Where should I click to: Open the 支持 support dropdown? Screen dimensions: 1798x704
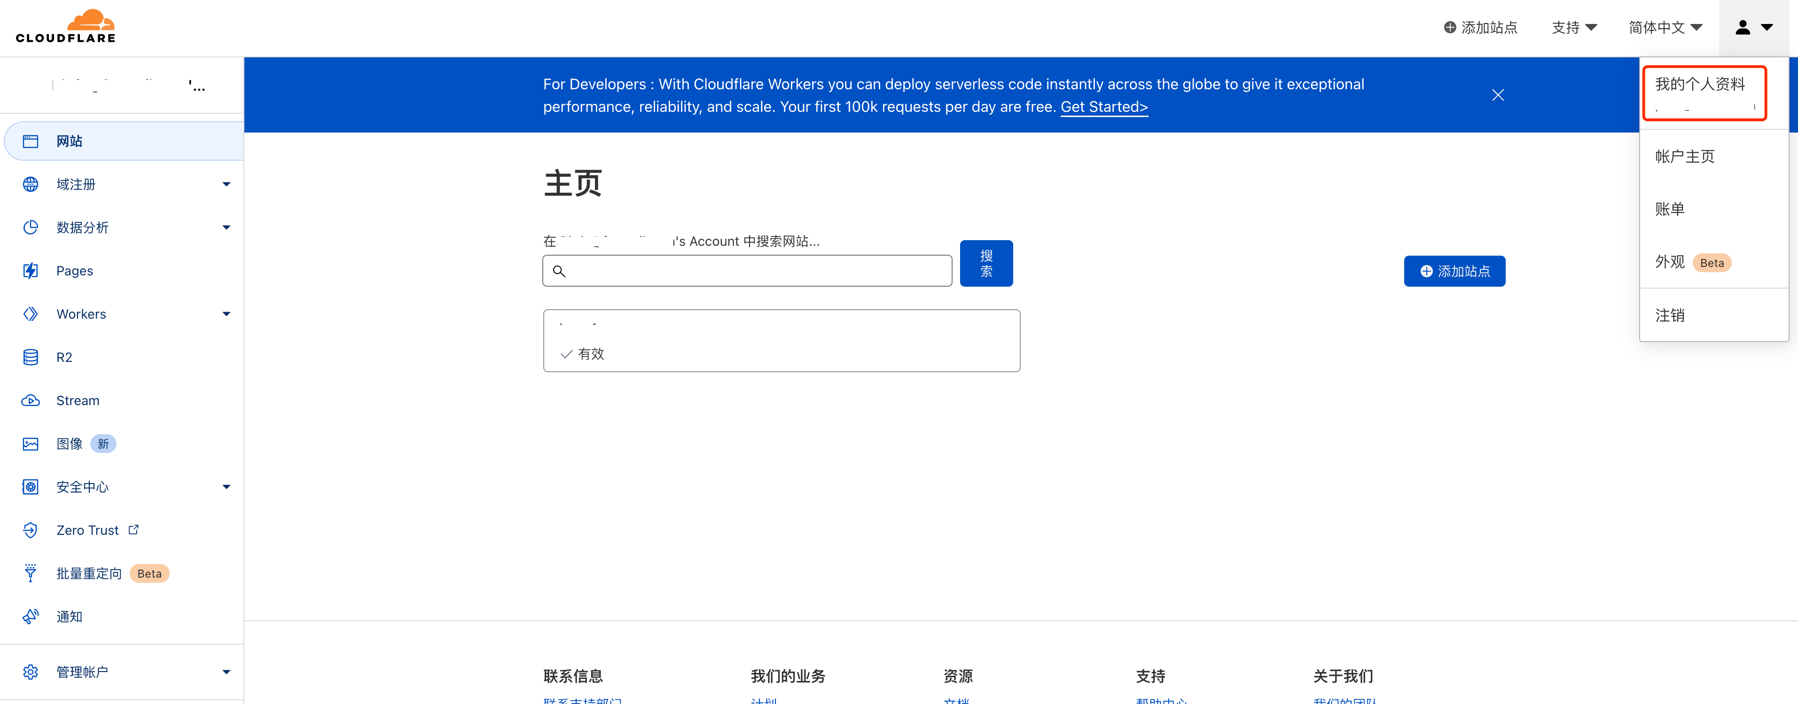(x=1574, y=27)
